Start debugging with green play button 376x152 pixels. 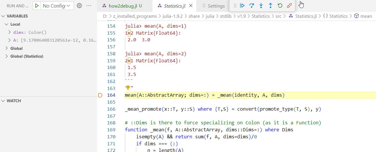[x=37, y=6]
